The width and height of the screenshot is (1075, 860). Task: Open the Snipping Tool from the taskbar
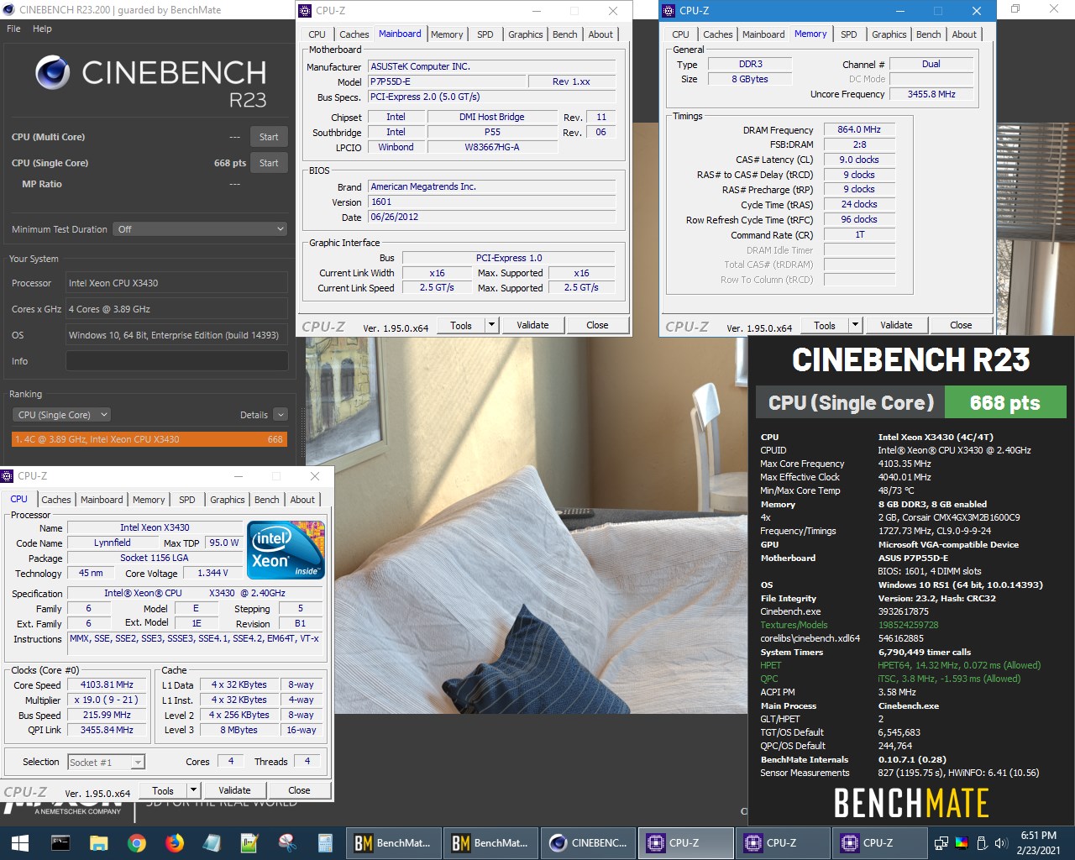pyautogui.click(x=287, y=842)
